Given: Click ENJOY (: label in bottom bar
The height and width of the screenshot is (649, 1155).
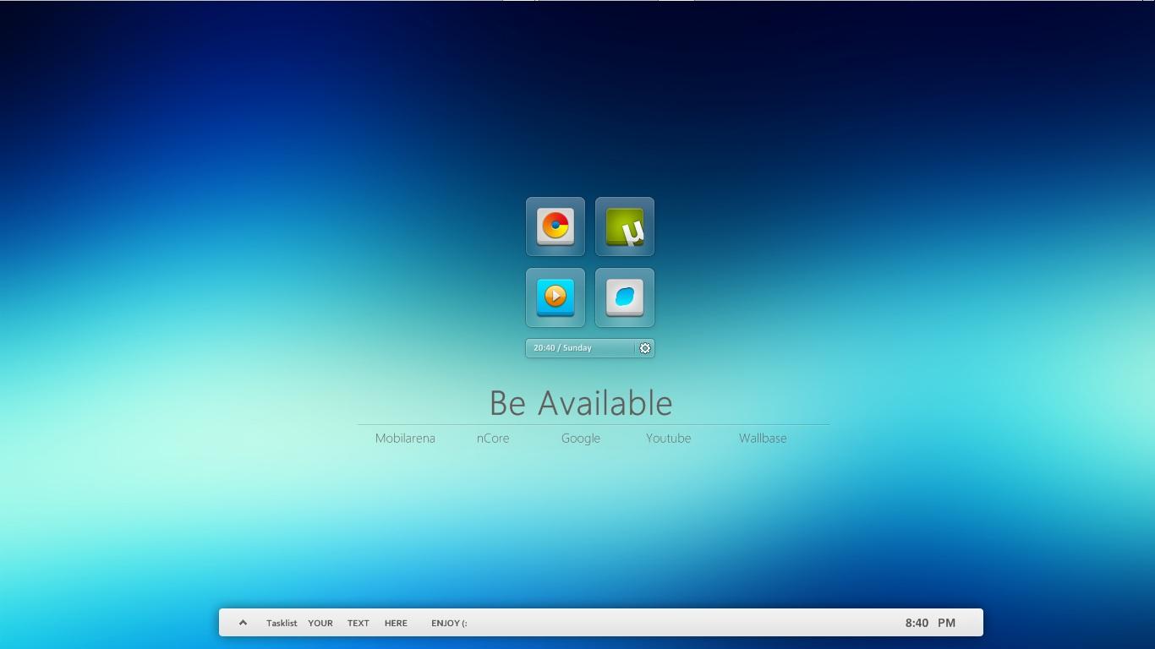Looking at the screenshot, I should pos(449,623).
